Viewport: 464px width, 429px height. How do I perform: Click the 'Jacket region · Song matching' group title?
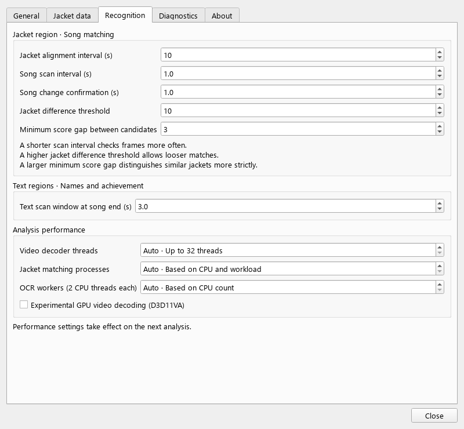(x=63, y=35)
